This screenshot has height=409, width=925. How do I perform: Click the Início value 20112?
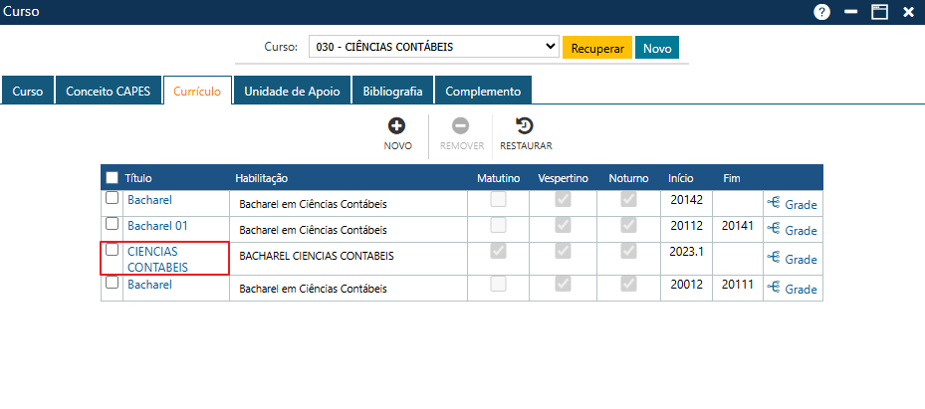tap(687, 225)
